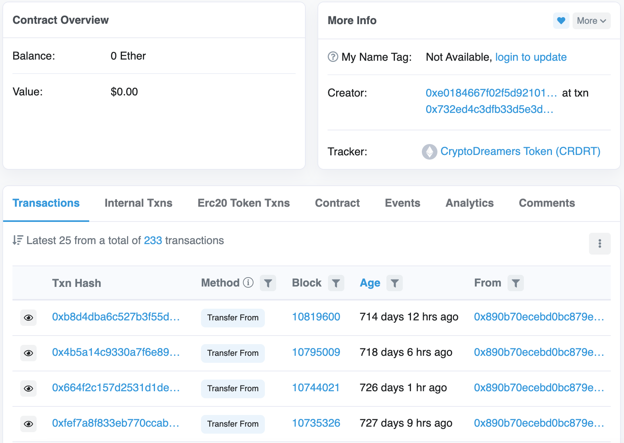Open block 10744021
Image resolution: width=624 pixels, height=443 pixels.
(316, 388)
